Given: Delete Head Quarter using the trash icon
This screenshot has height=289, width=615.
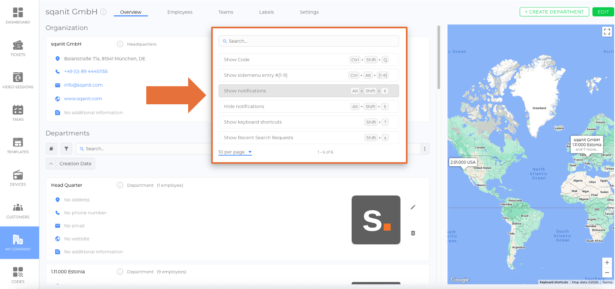Looking at the screenshot, I should (x=413, y=233).
